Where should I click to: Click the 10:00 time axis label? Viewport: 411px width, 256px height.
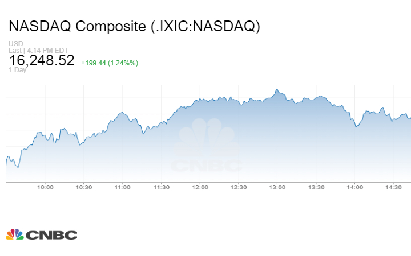pyautogui.click(x=45, y=187)
